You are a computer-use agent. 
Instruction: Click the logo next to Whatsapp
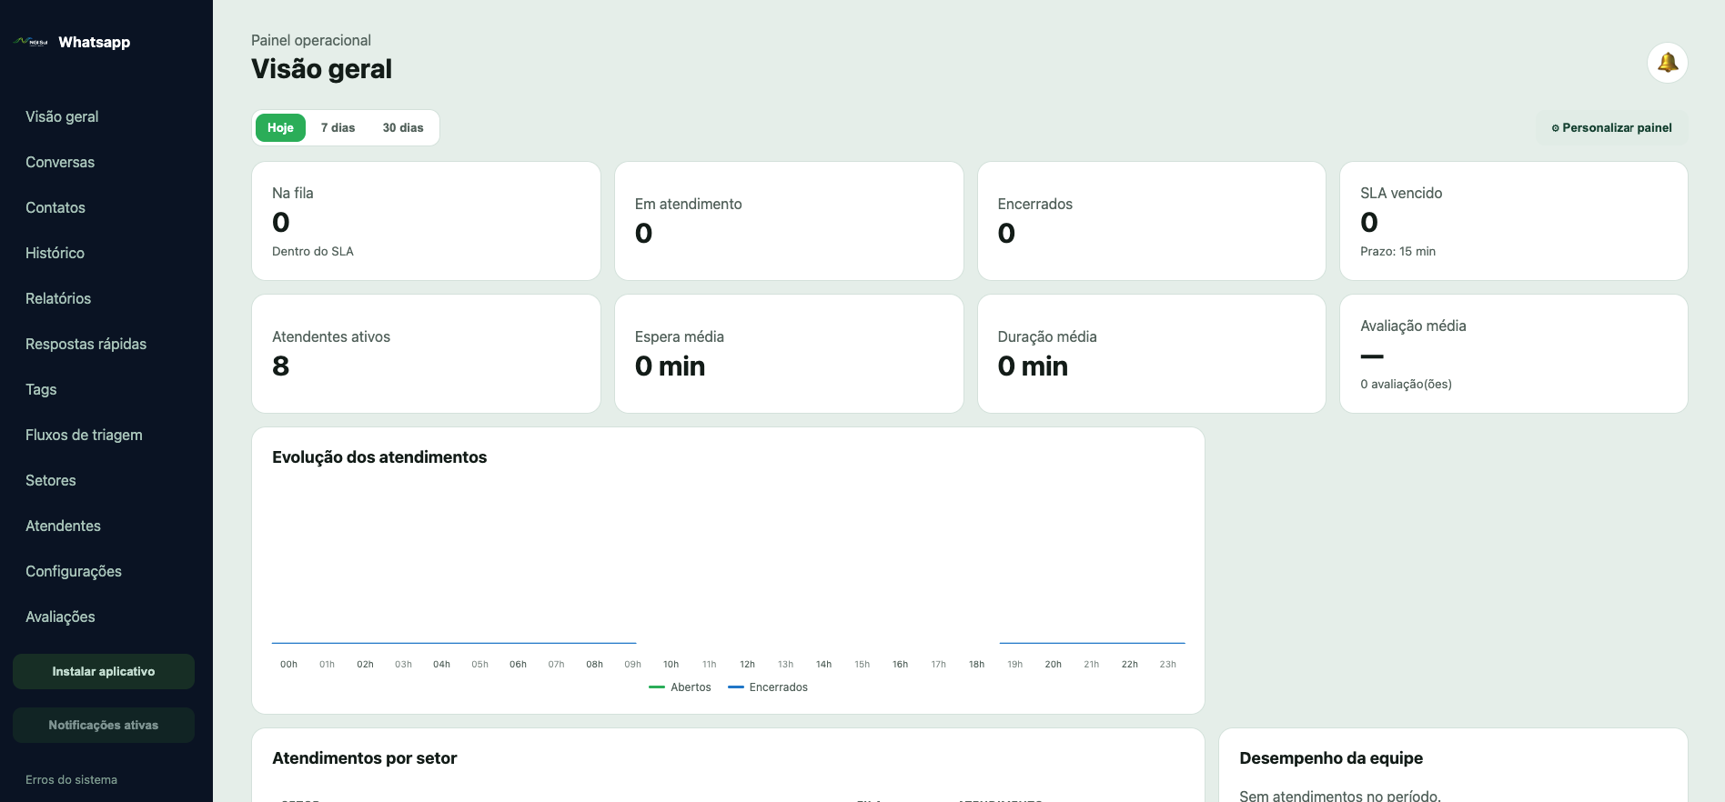[31, 42]
